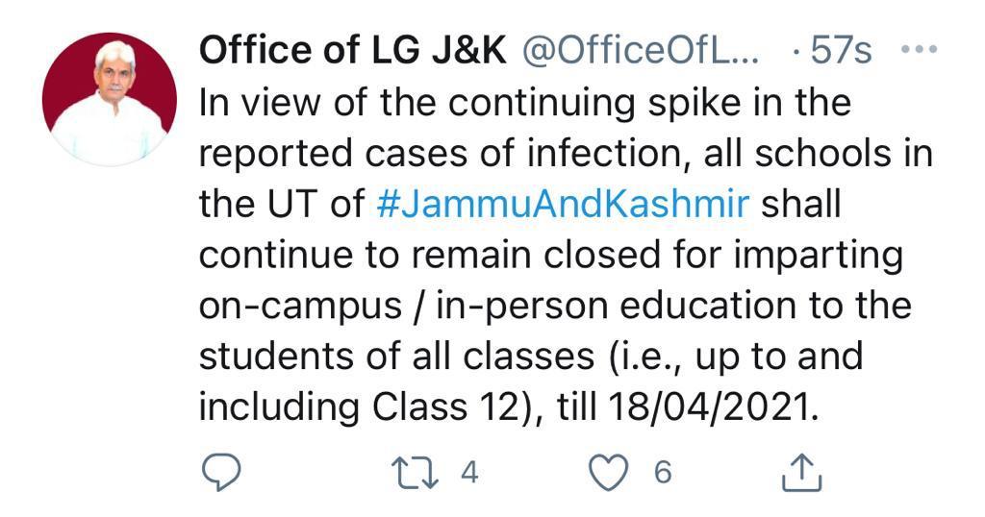View the retweet count of 4
The image size is (985, 517).
(x=469, y=472)
